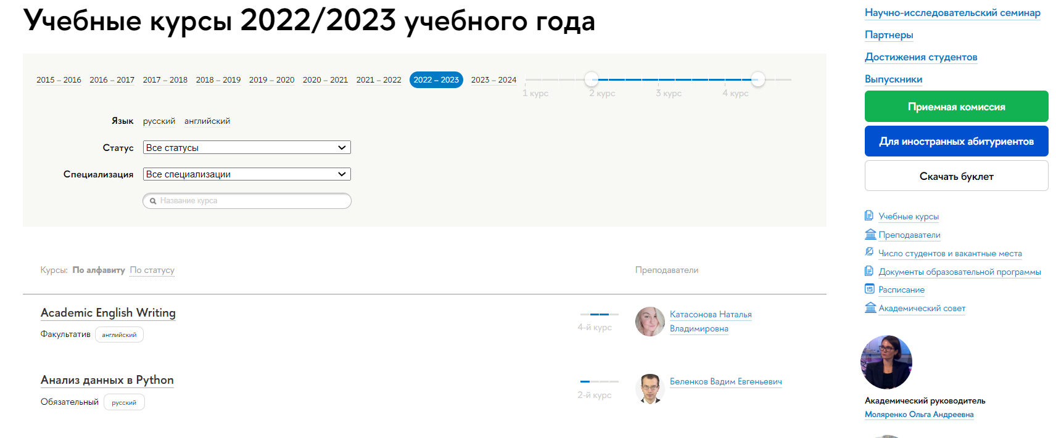
Task: Open the Академический совет link
Action: 922,308
